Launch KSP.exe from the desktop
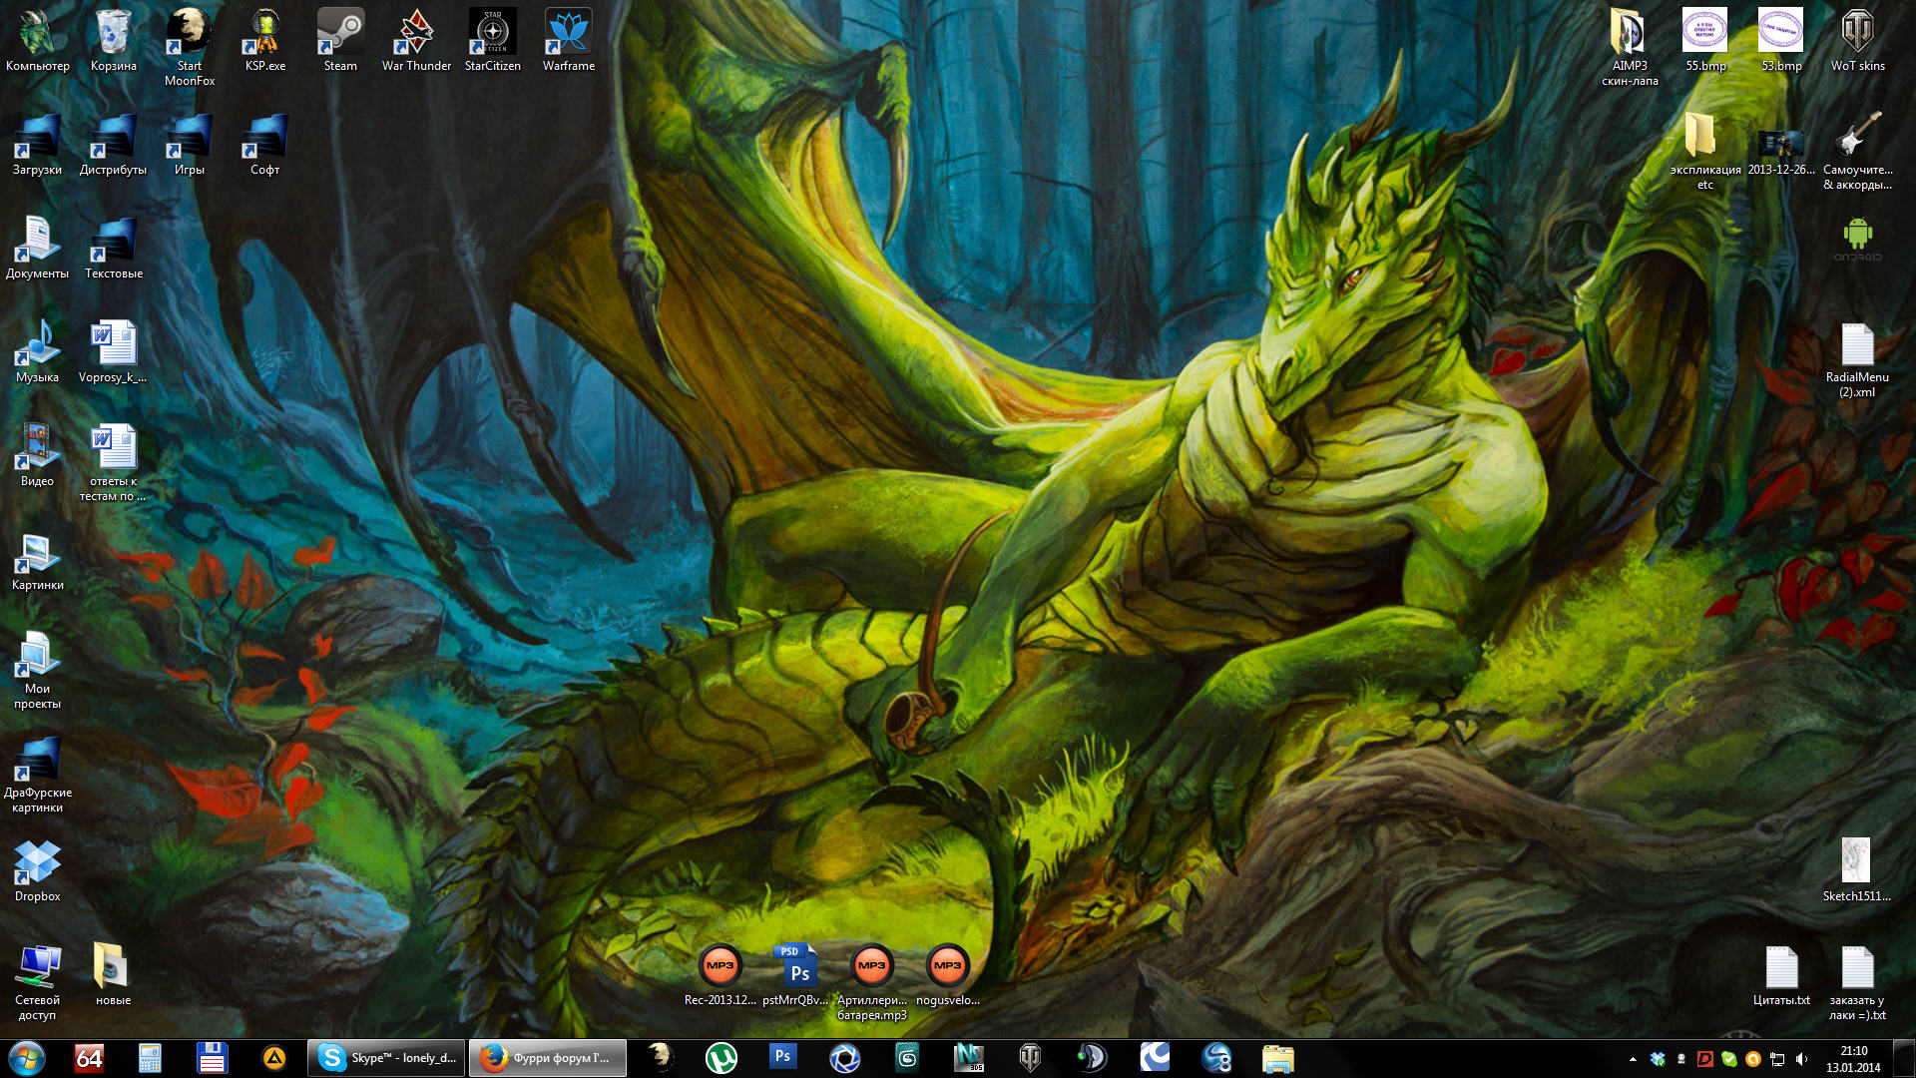 click(x=265, y=41)
